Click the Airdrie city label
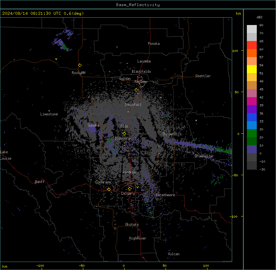The width and height of the screenshot is (276, 270). [x=129, y=172]
